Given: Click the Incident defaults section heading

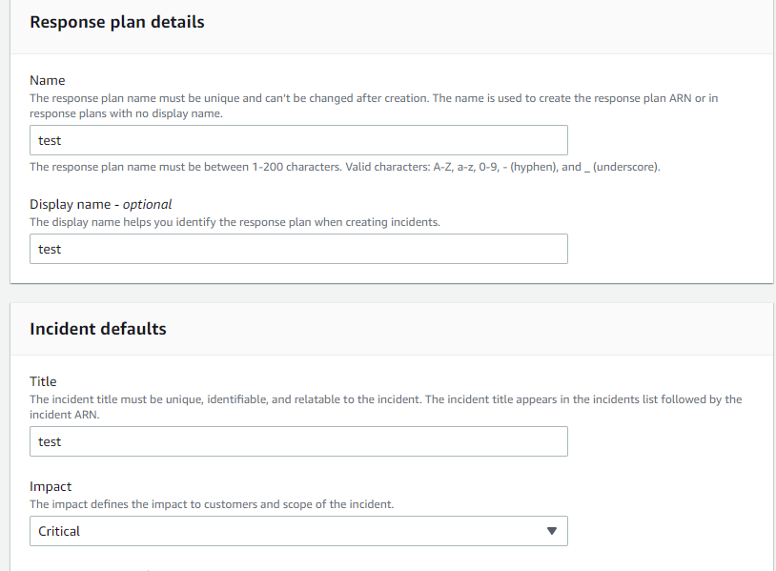Looking at the screenshot, I should [x=98, y=329].
